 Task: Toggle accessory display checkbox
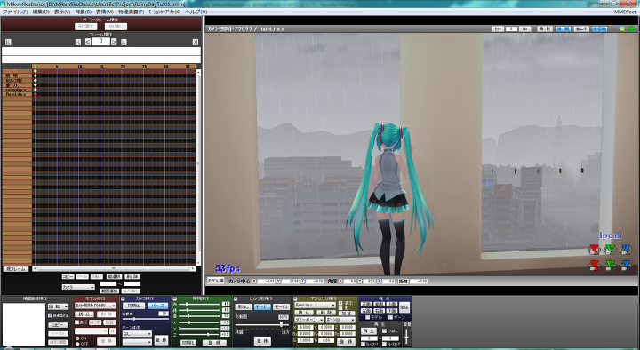click(340, 304)
